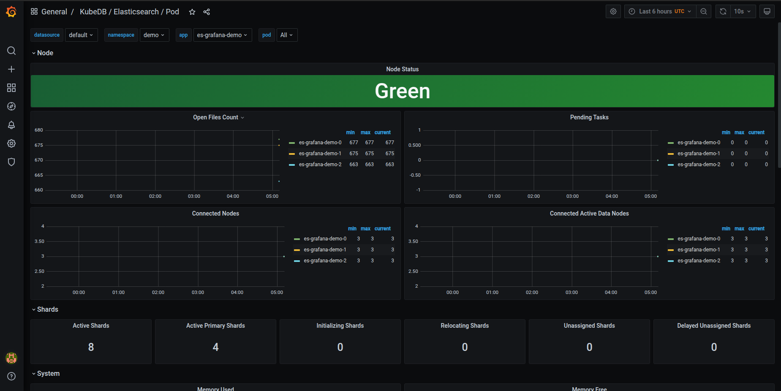Toggle es-grafana-demo-2 in Connected Active Data Nodes
Image resolution: width=781 pixels, height=391 pixels.
tap(699, 261)
